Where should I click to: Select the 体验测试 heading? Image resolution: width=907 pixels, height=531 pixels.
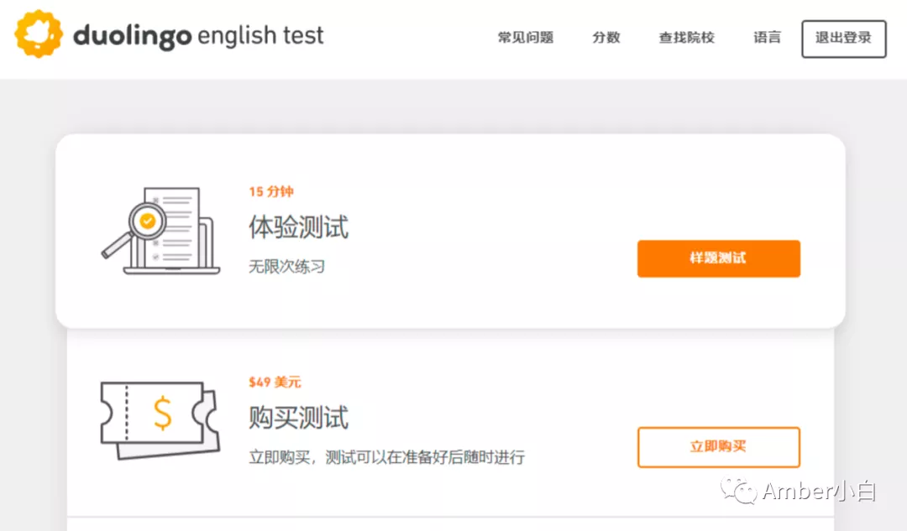coord(298,226)
